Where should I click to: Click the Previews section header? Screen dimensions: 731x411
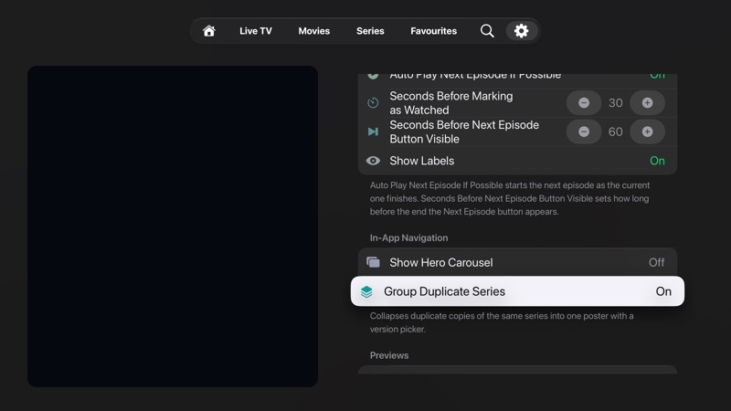(x=389, y=355)
